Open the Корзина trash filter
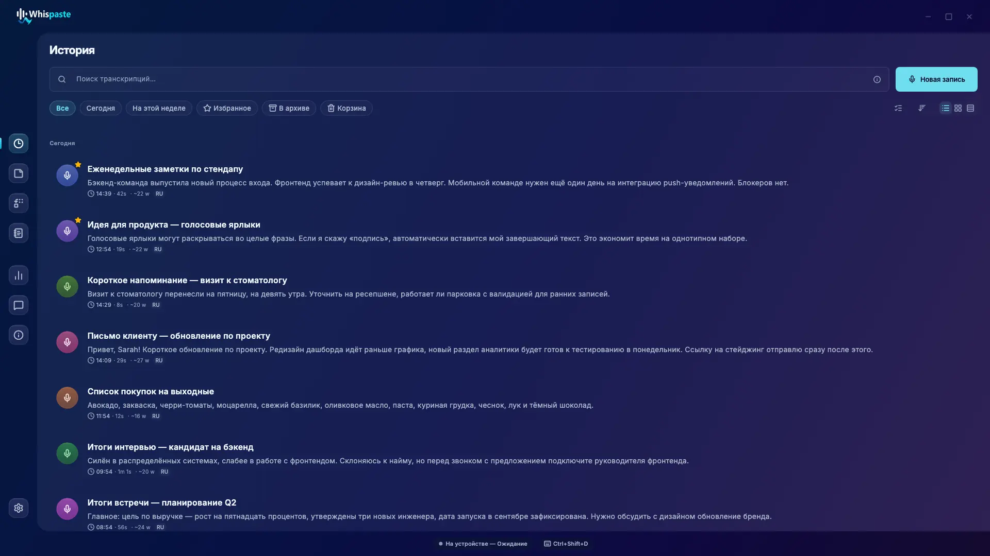 (346, 108)
